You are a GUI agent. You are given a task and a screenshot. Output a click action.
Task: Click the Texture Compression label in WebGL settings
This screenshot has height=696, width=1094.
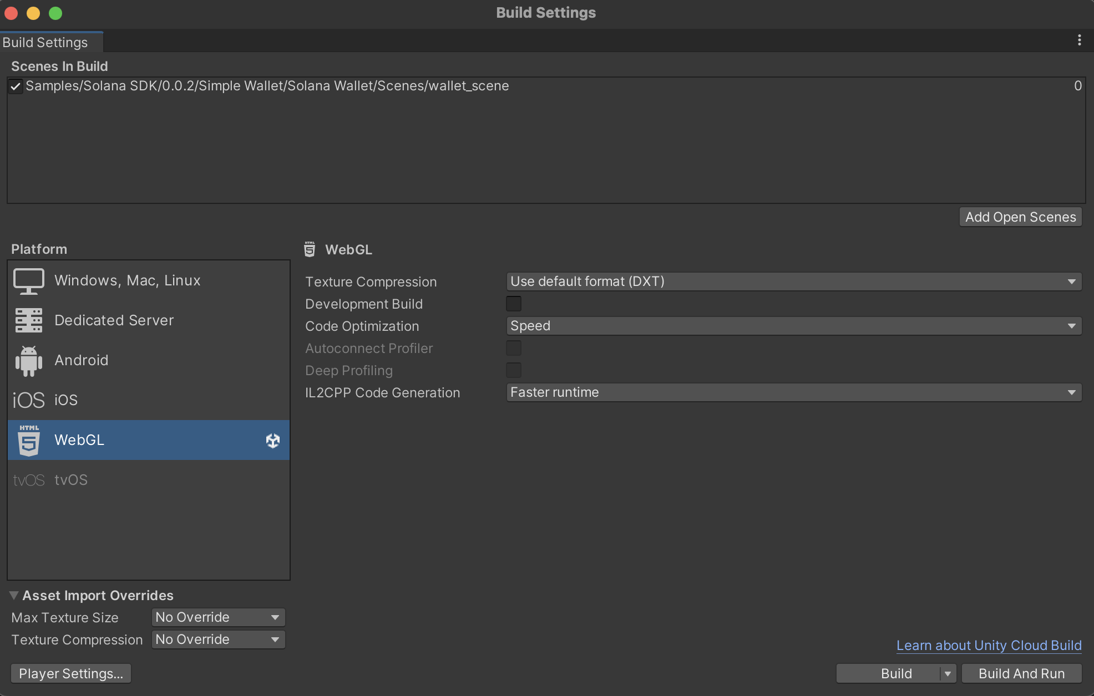point(371,282)
